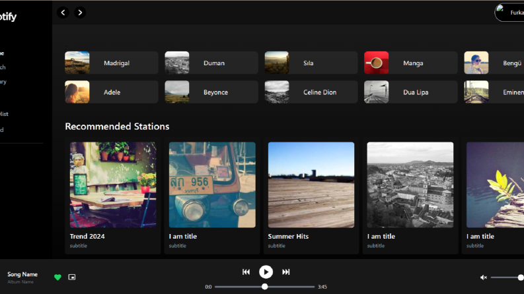
Task: Open the Summer Hits station cover
Action: click(311, 185)
